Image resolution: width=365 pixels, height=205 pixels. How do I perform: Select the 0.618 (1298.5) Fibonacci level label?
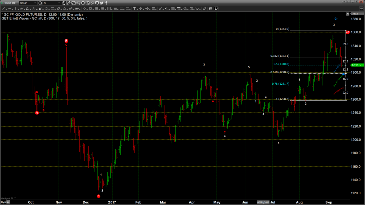(x=280, y=72)
